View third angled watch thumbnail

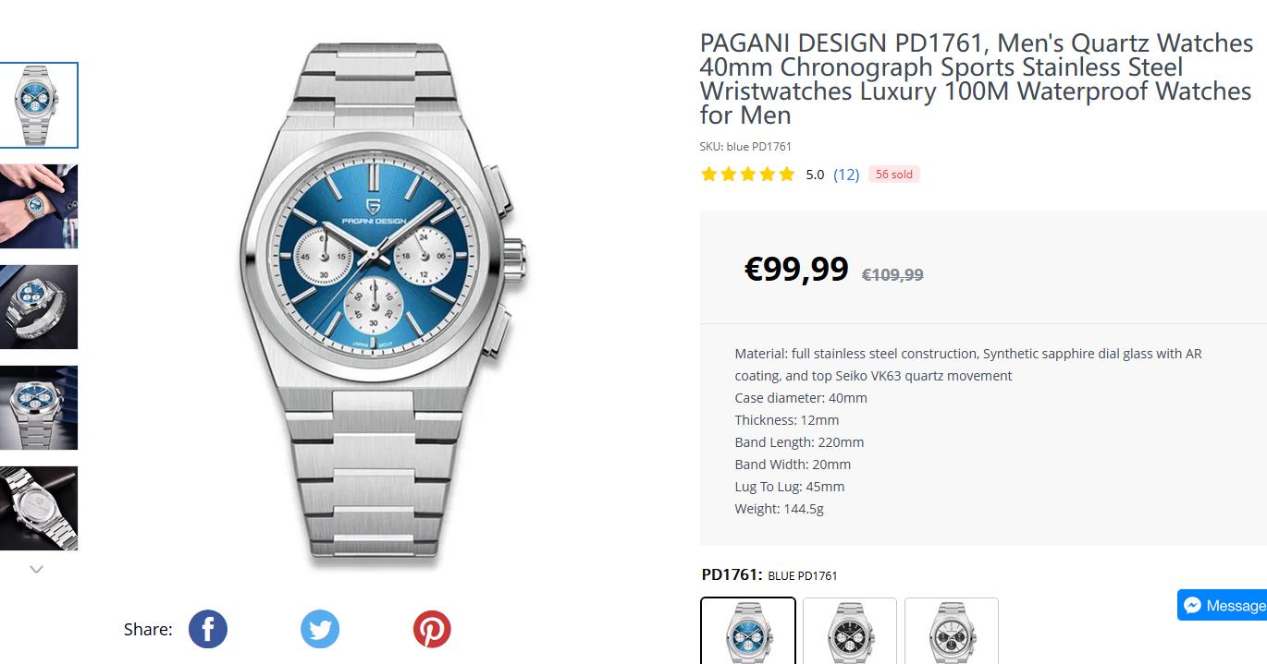tap(39, 307)
